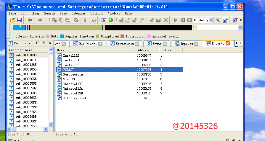Jump forward with the right arrow
Viewport: 265px width, 141px height.
pyautogui.click(x=40, y=20)
